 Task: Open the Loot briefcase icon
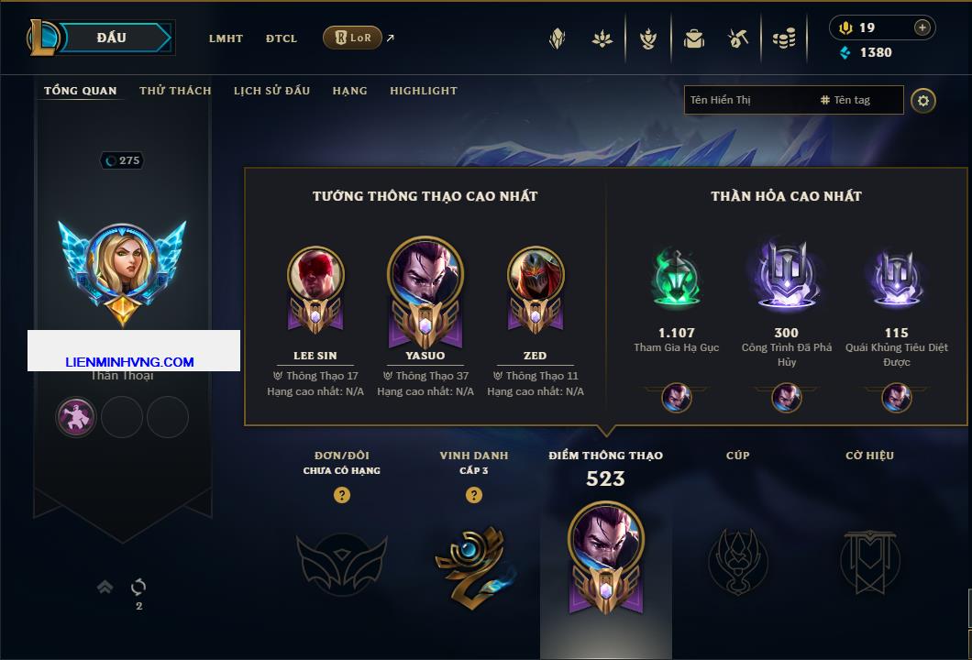(x=693, y=39)
